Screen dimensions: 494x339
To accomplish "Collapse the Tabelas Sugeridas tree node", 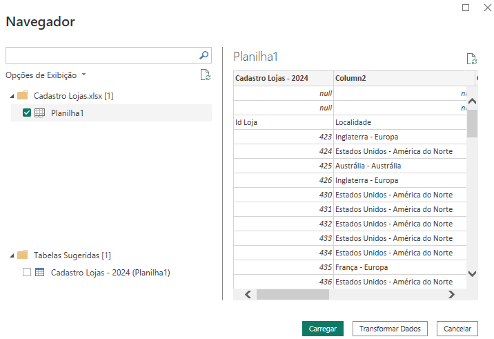I will click(x=12, y=255).
